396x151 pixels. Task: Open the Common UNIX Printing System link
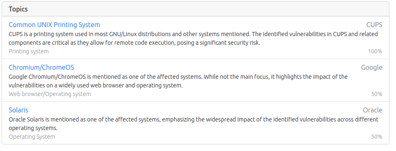point(54,25)
